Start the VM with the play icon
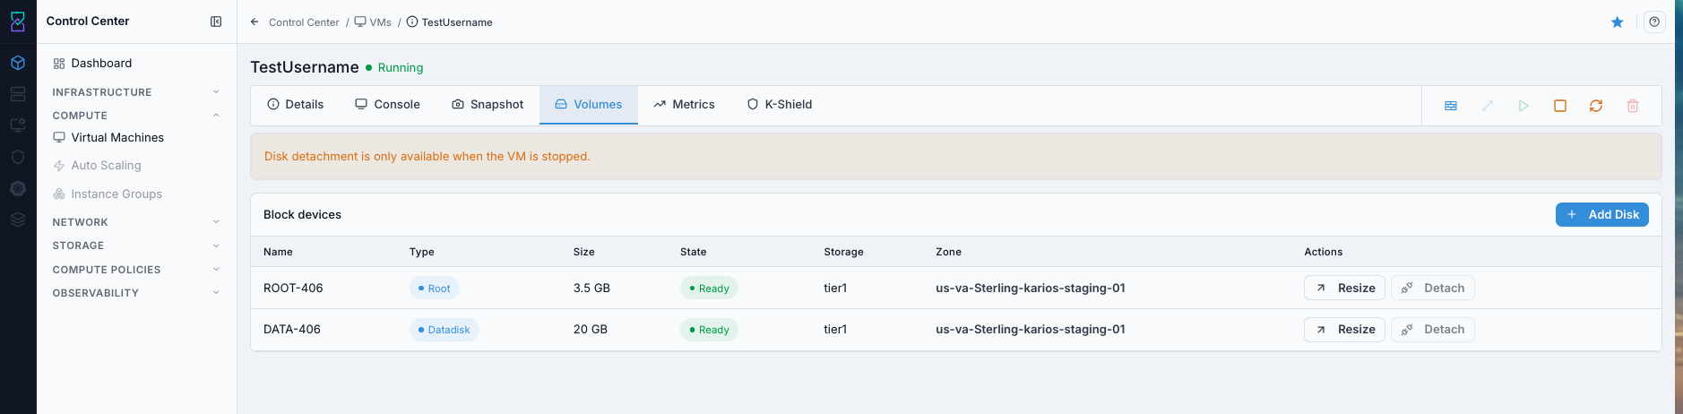Screen dimensions: 1683x414 coord(1523,106)
